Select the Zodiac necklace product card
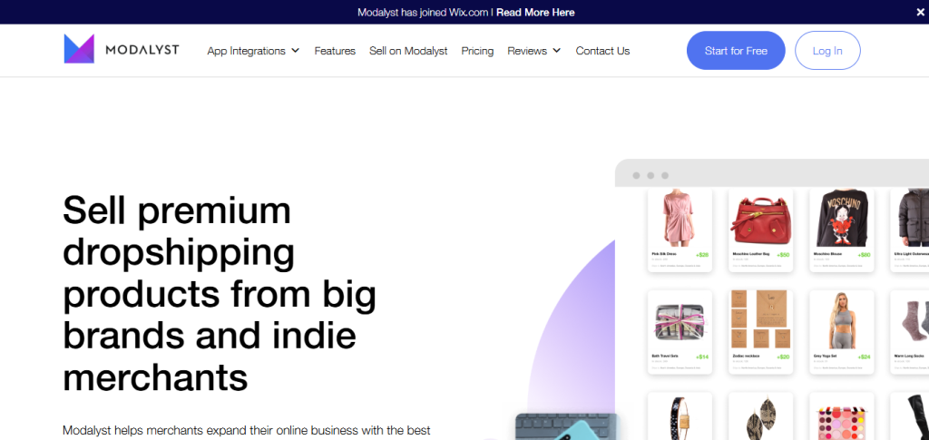Viewport: 929px width, 440px height. point(761,332)
